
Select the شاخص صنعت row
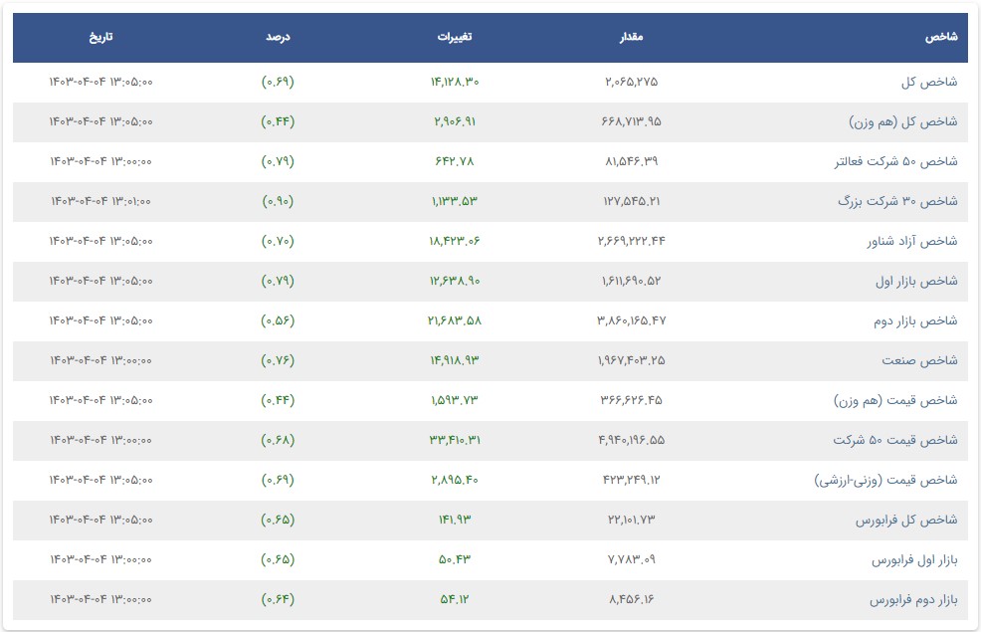490,361
